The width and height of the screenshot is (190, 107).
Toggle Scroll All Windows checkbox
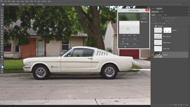coord(7,4)
